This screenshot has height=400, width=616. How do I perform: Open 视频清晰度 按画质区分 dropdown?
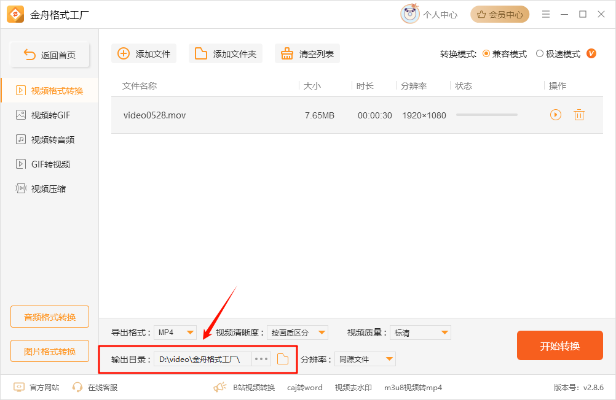click(298, 333)
